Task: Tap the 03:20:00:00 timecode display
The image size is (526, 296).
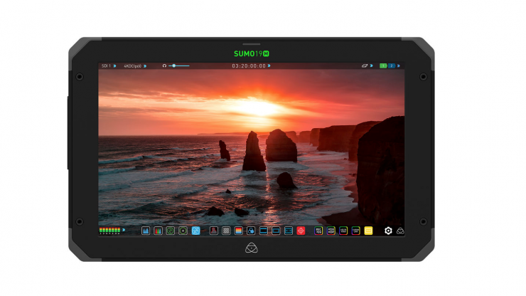Action: pos(249,65)
